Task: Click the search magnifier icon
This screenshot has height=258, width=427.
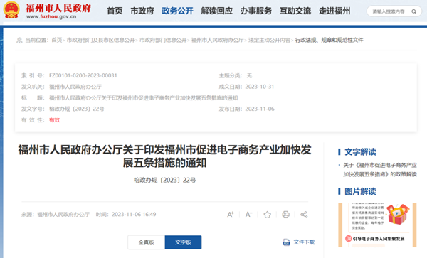Action: 413,11
